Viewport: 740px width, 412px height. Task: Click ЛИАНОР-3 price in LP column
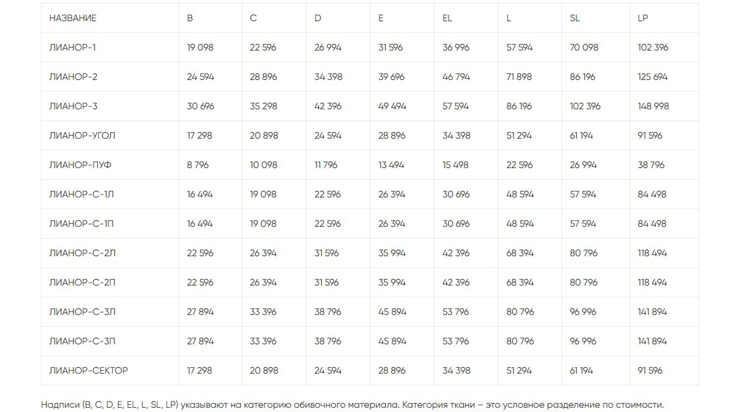(x=653, y=106)
